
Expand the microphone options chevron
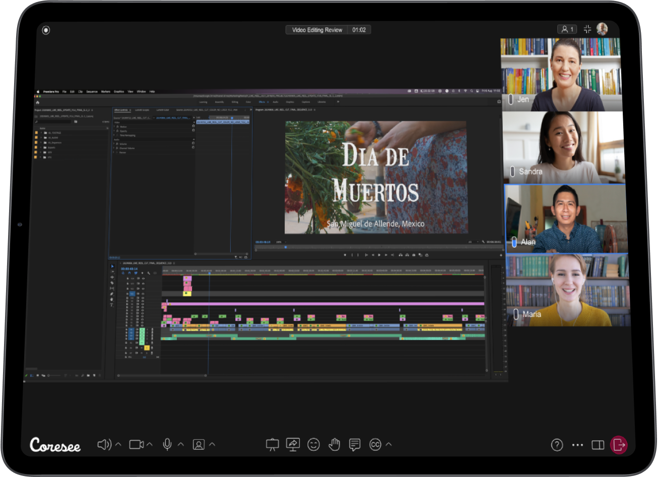pos(181,444)
